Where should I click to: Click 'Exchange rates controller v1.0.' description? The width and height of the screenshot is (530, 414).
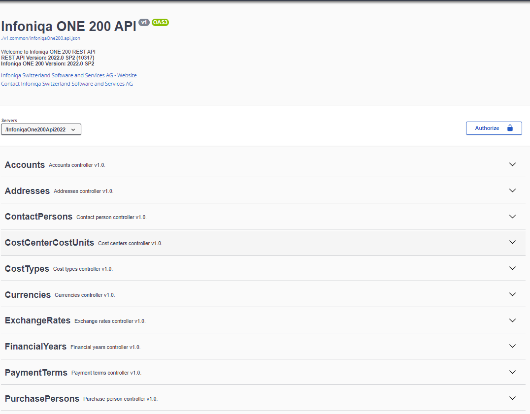point(110,321)
